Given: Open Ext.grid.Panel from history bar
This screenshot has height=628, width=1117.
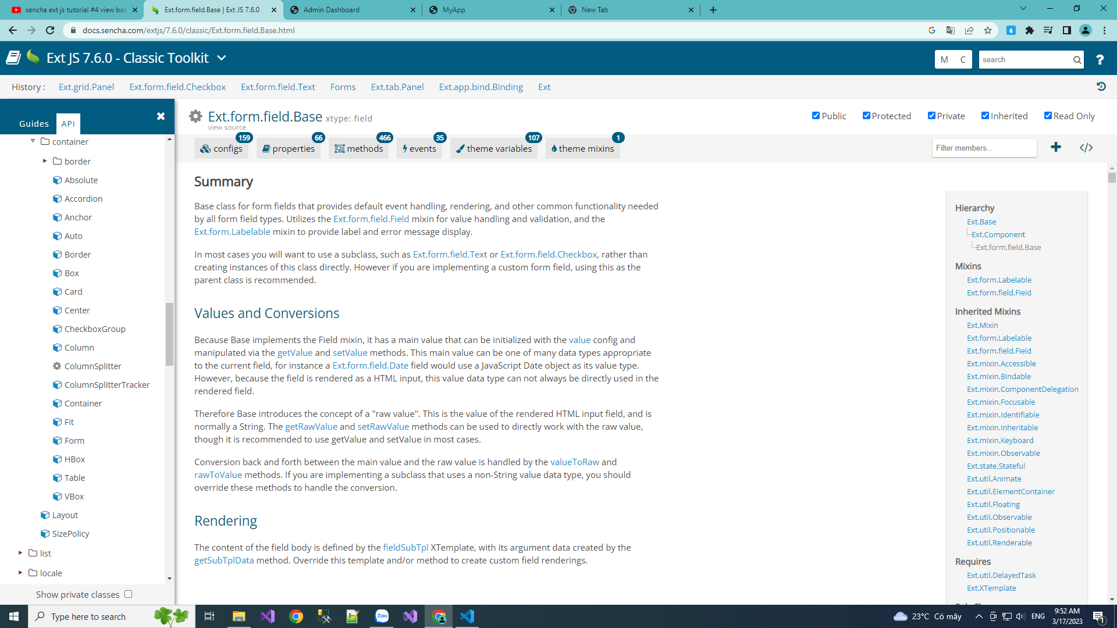Looking at the screenshot, I should 86,87.
